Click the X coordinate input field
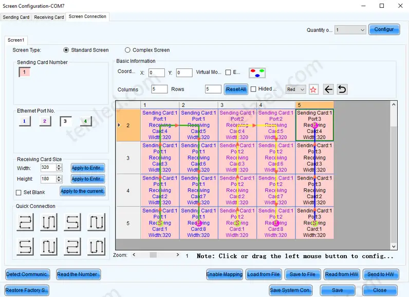409x297 pixels. [x=157, y=73]
